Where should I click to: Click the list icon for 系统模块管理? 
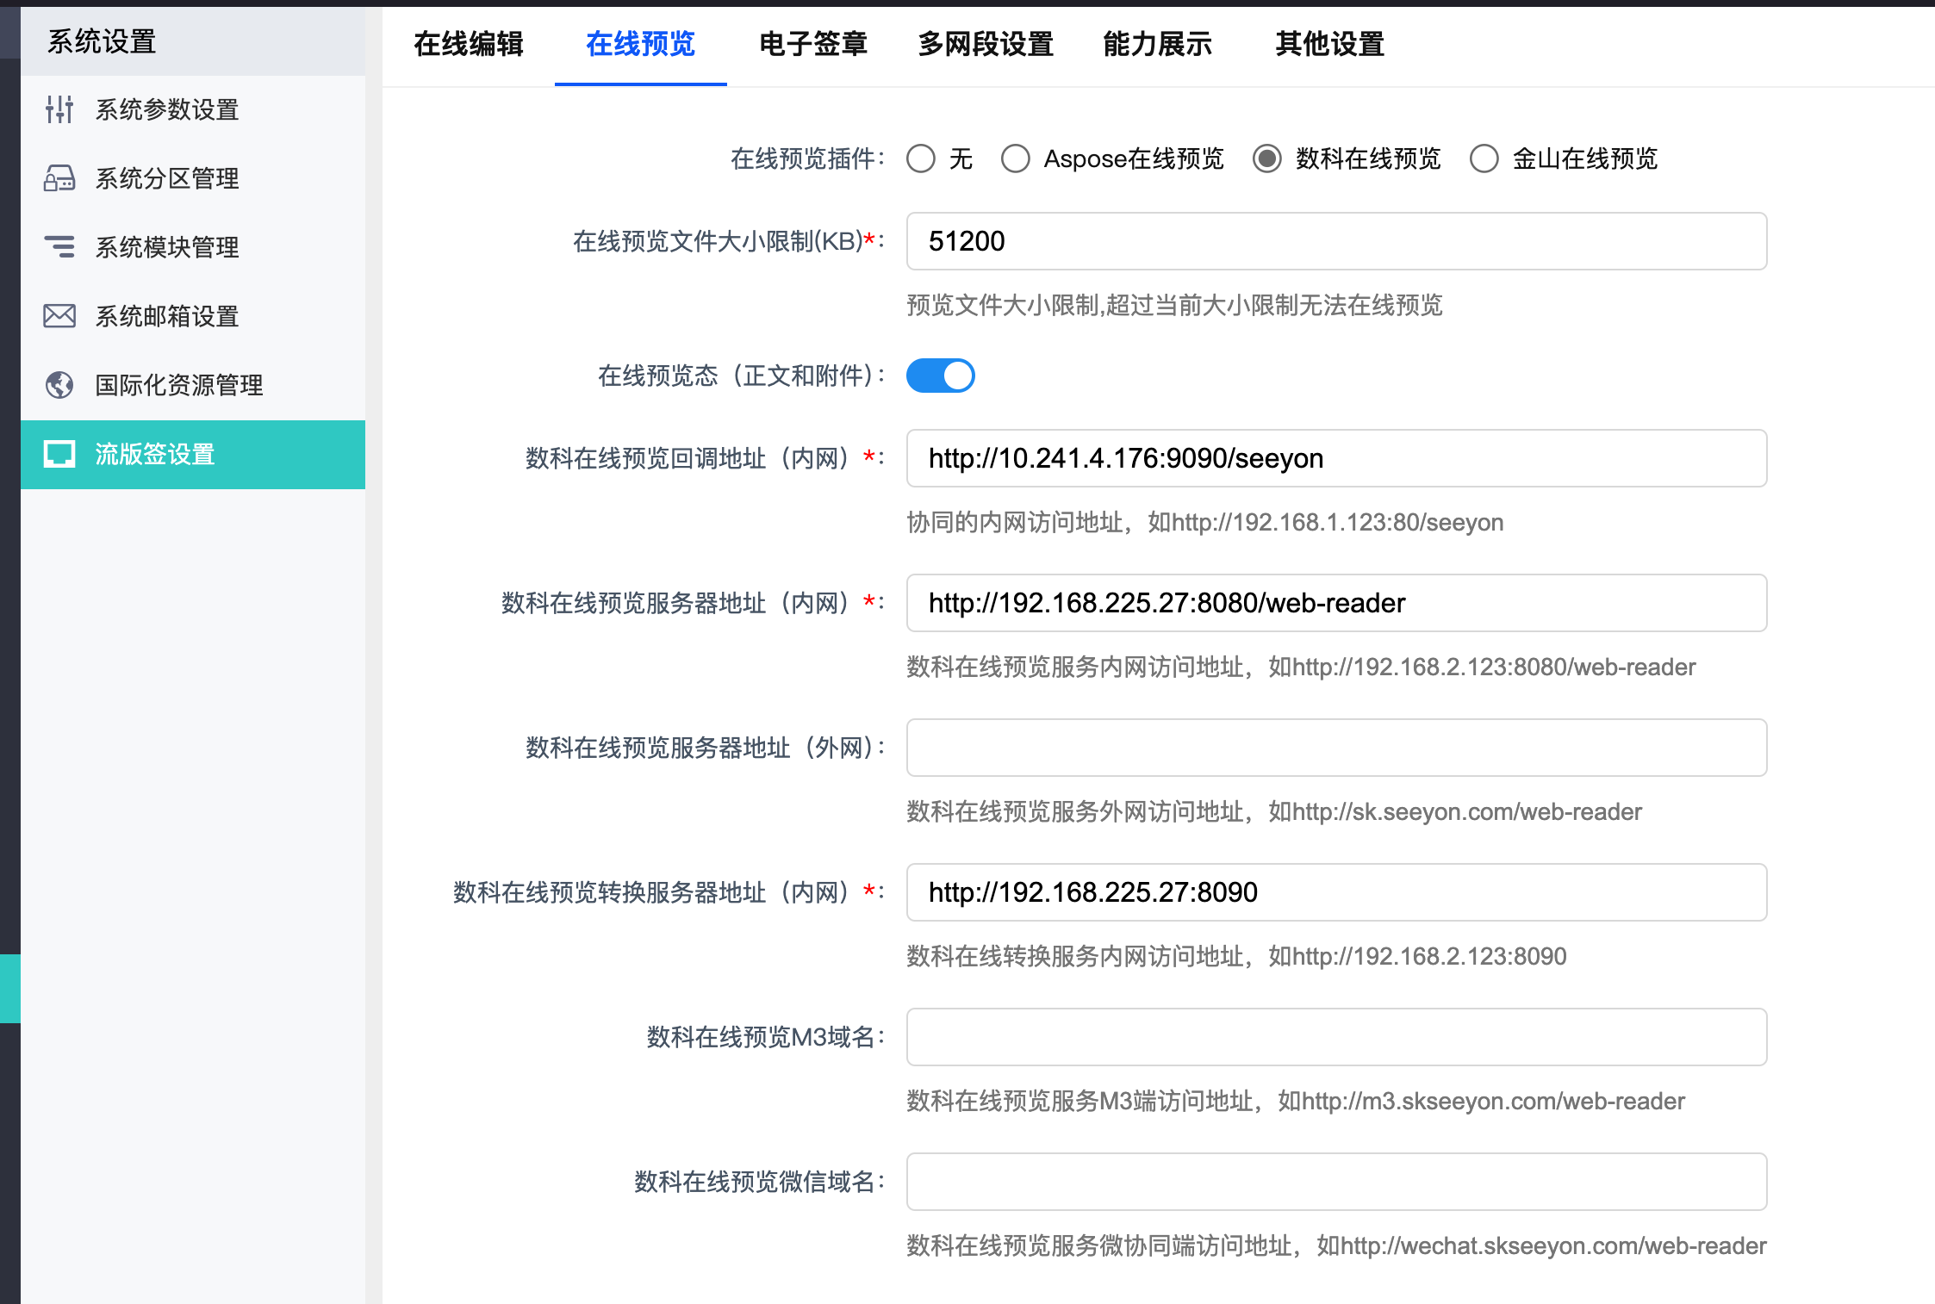59,247
